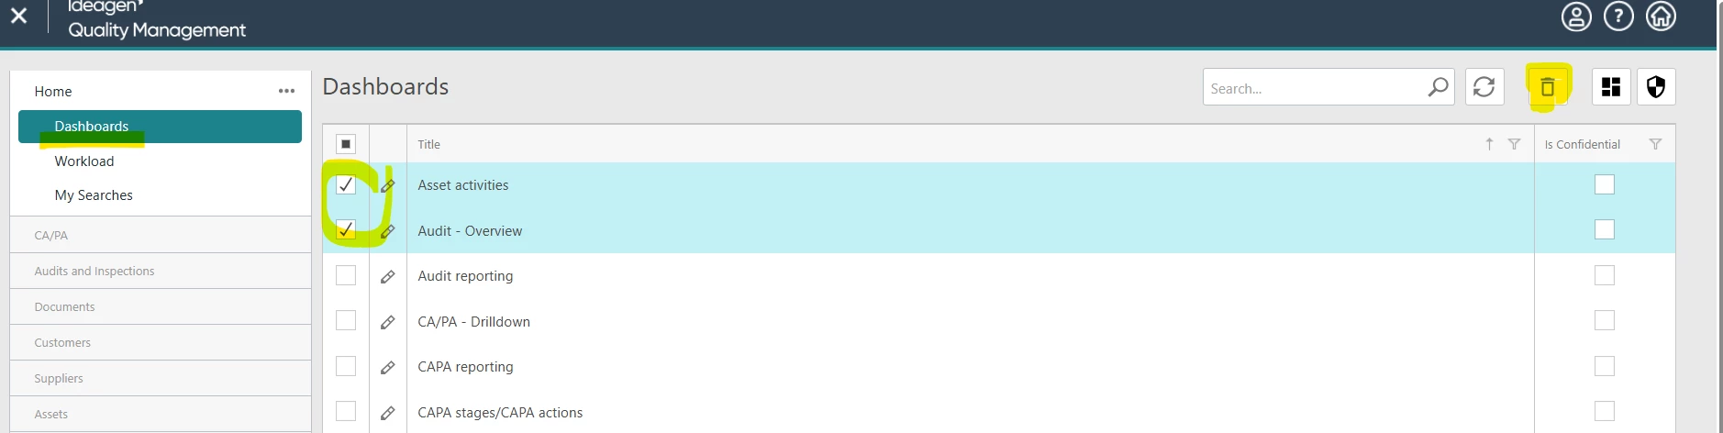Open My Searches in sidebar
1723x433 pixels.
click(x=94, y=195)
